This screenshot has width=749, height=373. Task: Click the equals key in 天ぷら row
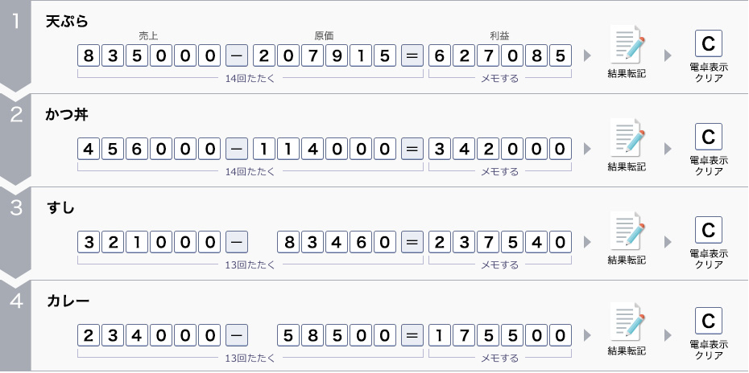tap(412, 55)
